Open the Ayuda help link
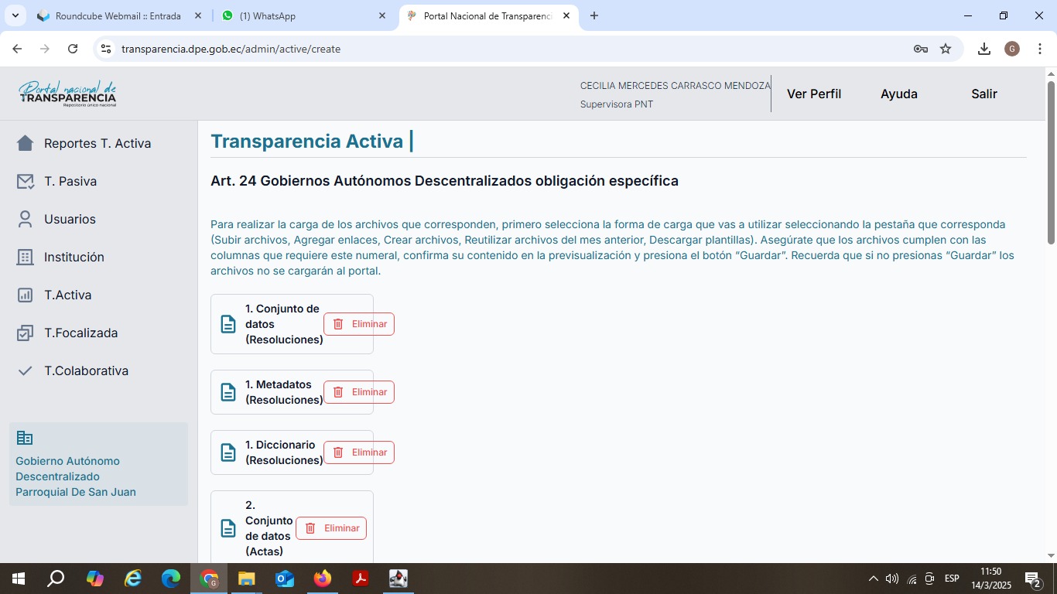The width and height of the screenshot is (1057, 594). click(x=898, y=94)
